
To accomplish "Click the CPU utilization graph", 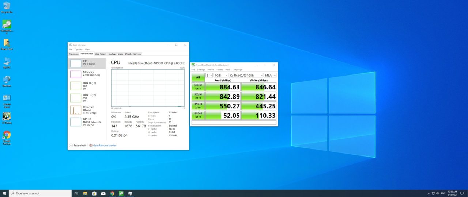I will point(148,88).
